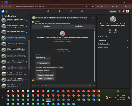Open the Melissa conversation
Image resolution: width=132 pixels, height=106 pixels.
pyautogui.click(x=14, y=62)
